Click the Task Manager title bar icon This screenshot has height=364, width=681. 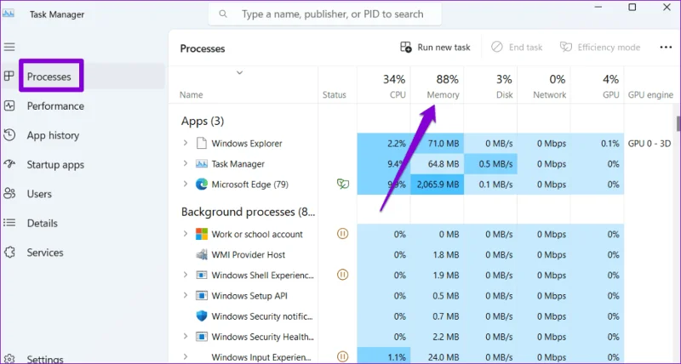click(x=9, y=14)
